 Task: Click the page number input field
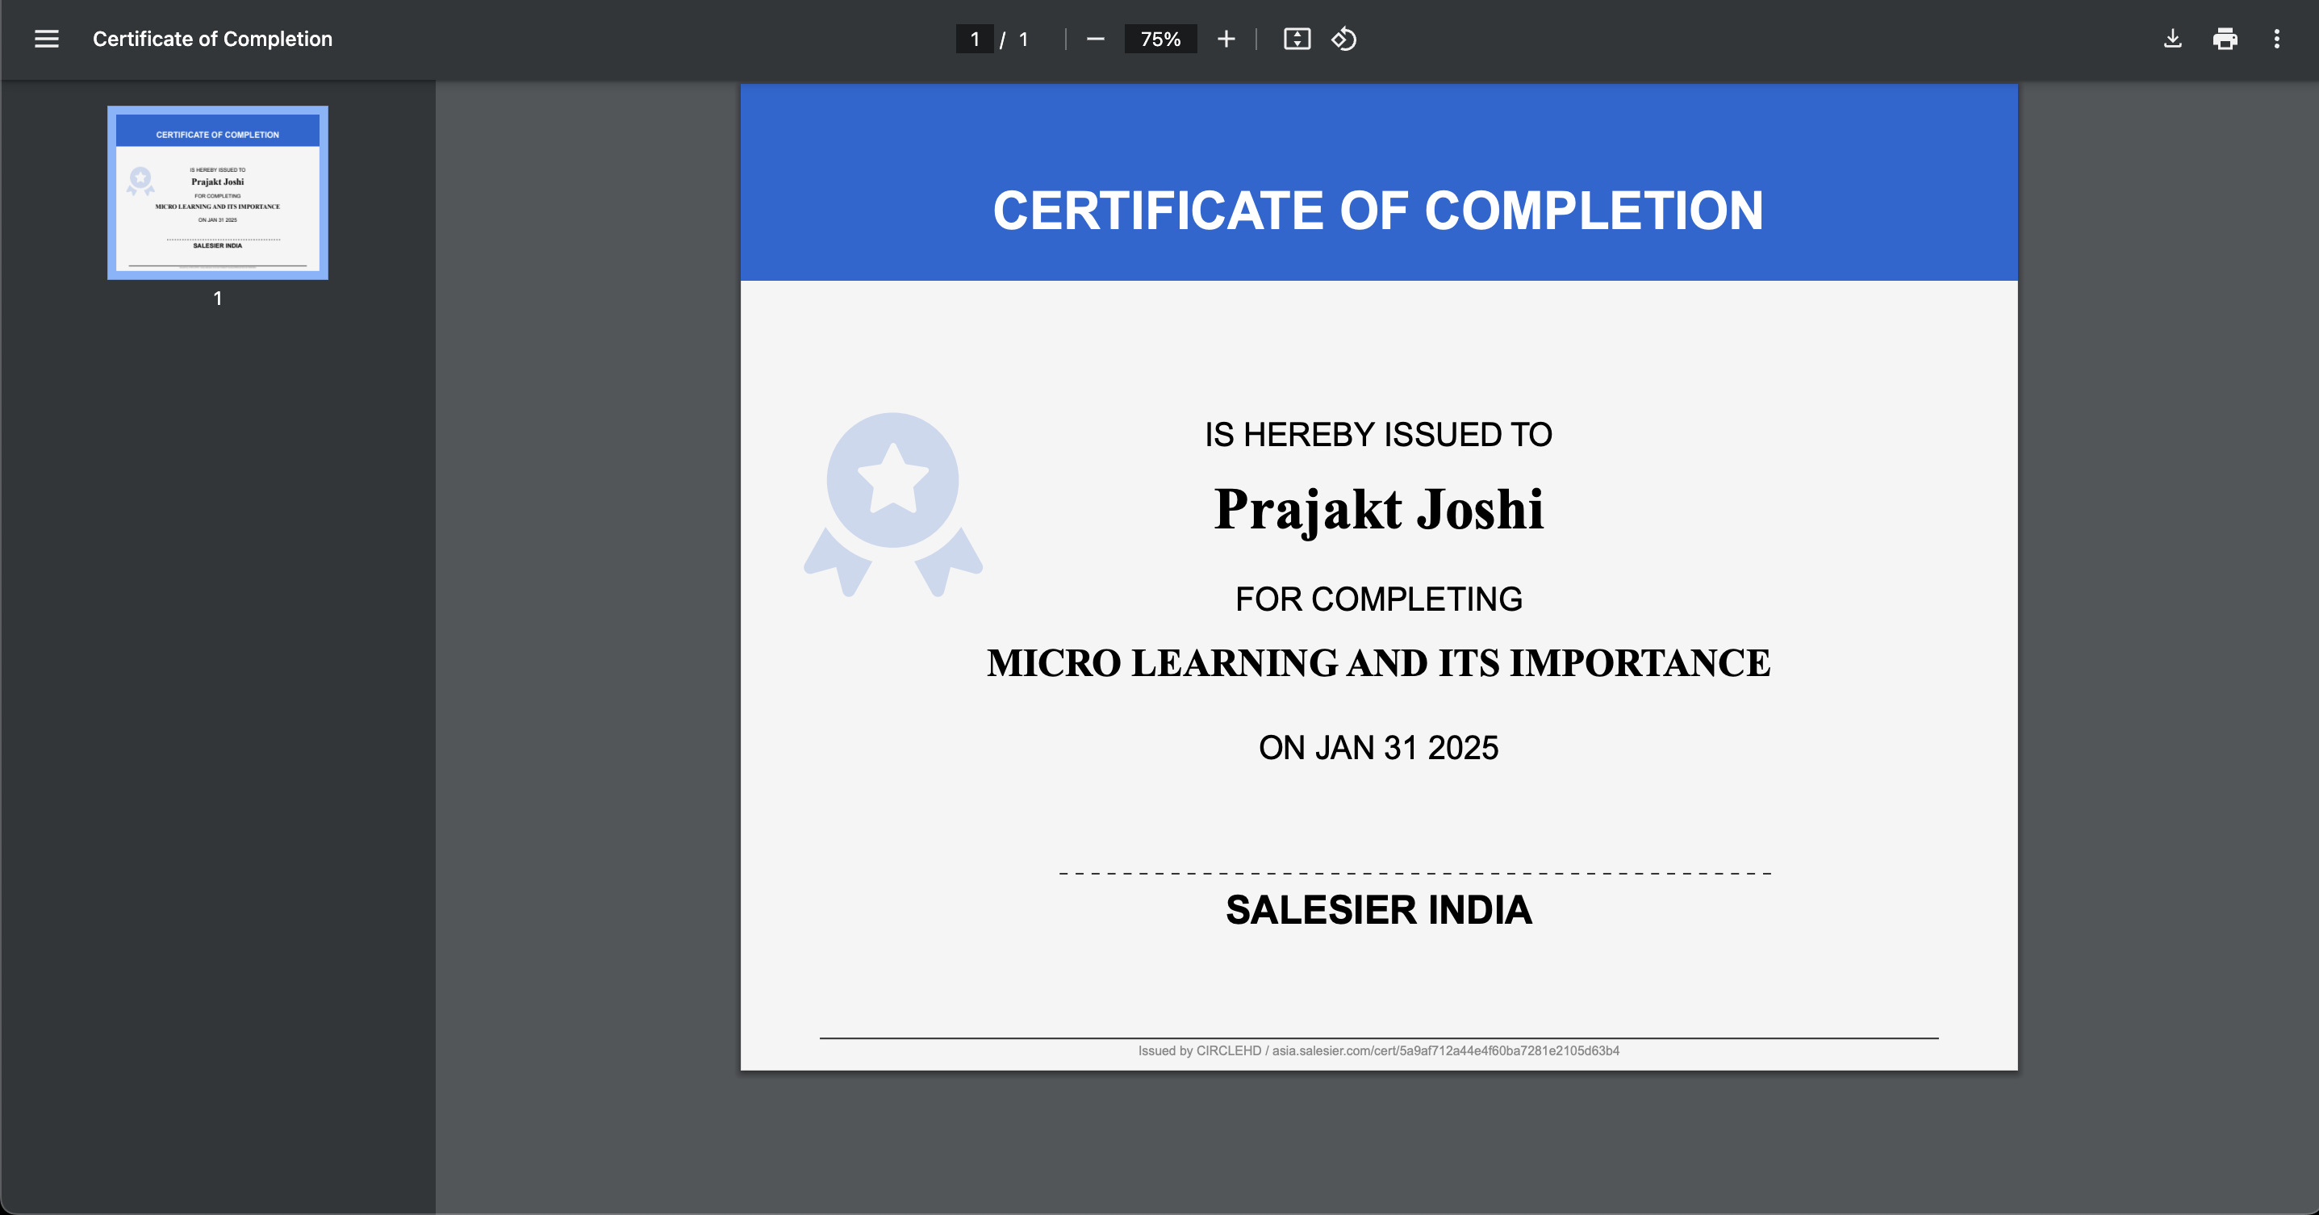[974, 39]
